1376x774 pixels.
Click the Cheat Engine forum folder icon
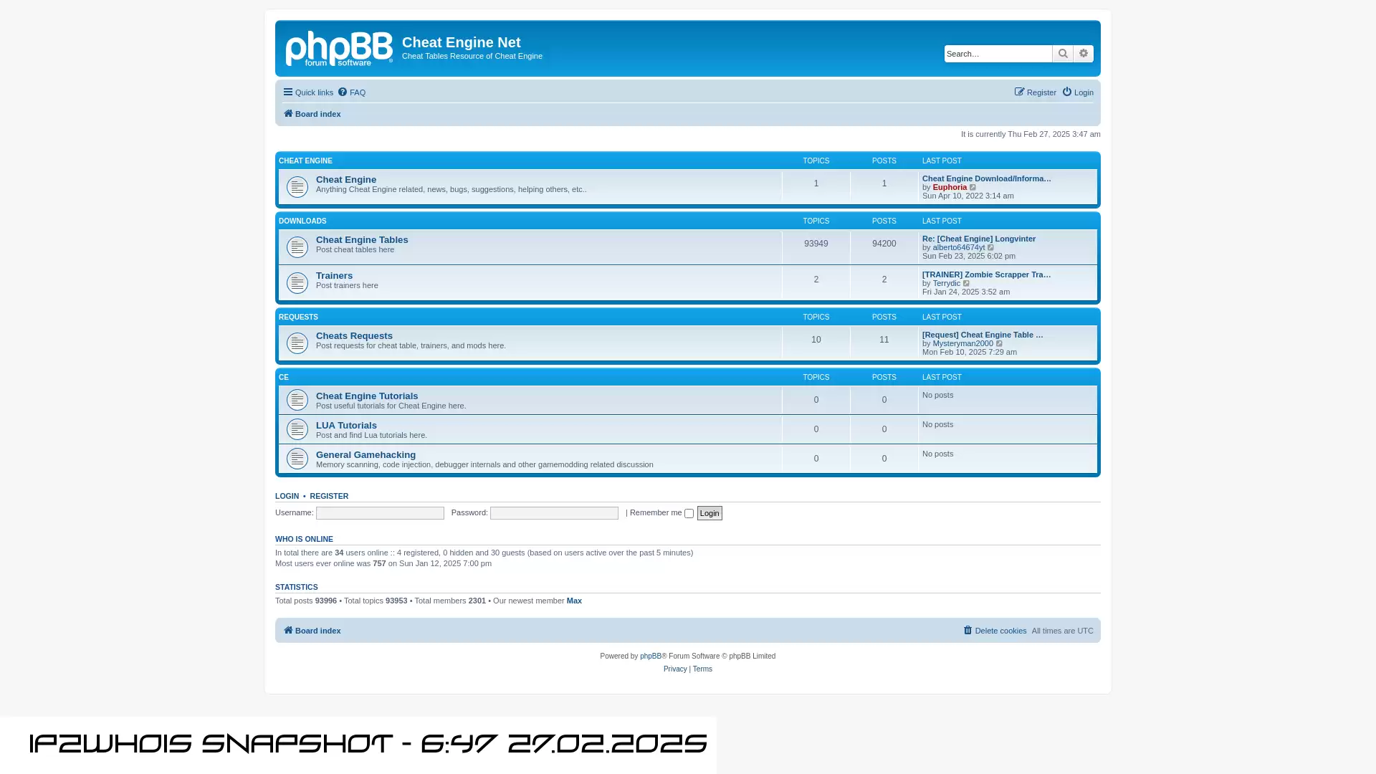click(x=297, y=187)
